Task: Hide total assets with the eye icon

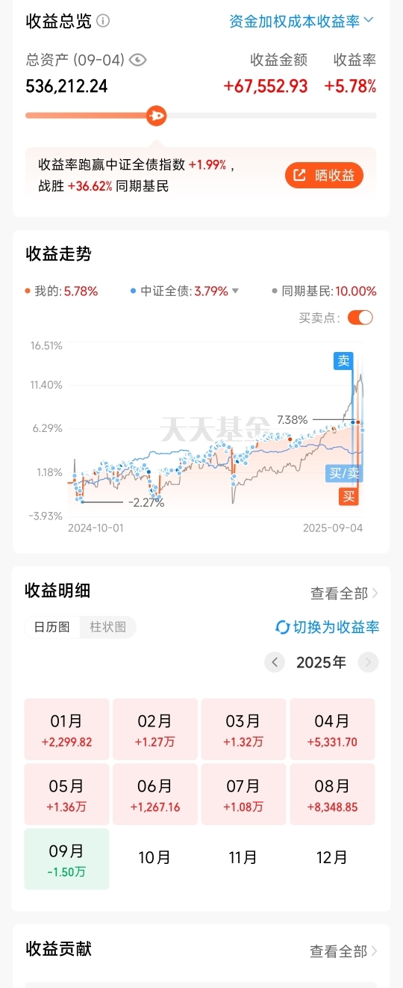Action: [137, 60]
